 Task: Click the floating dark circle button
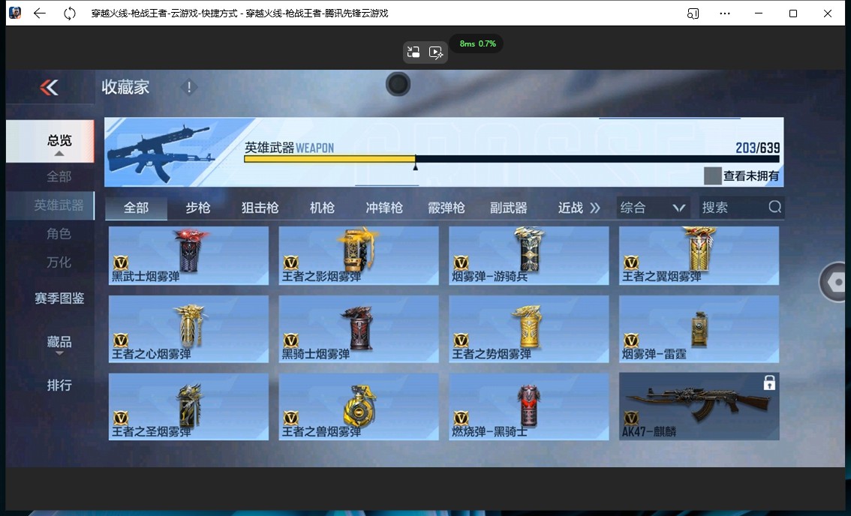tap(398, 84)
